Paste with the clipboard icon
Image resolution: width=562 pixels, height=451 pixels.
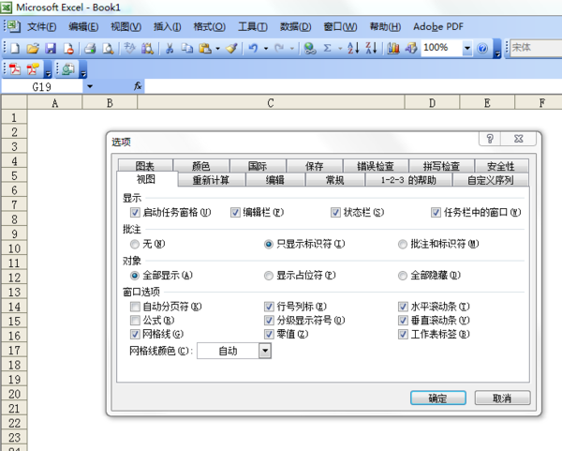(205, 48)
